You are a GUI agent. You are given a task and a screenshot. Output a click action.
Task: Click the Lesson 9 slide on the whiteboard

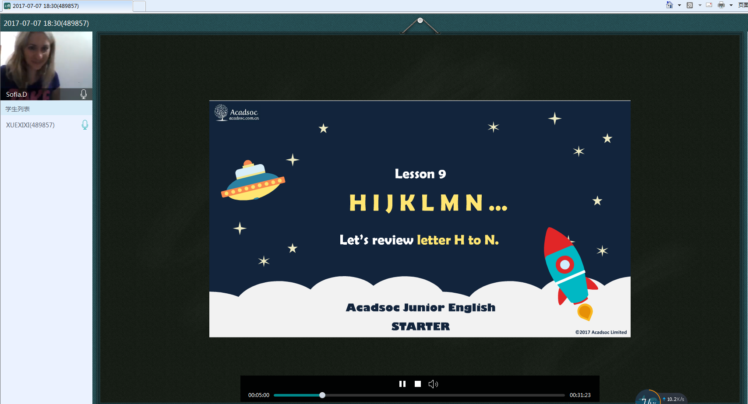[x=420, y=219]
